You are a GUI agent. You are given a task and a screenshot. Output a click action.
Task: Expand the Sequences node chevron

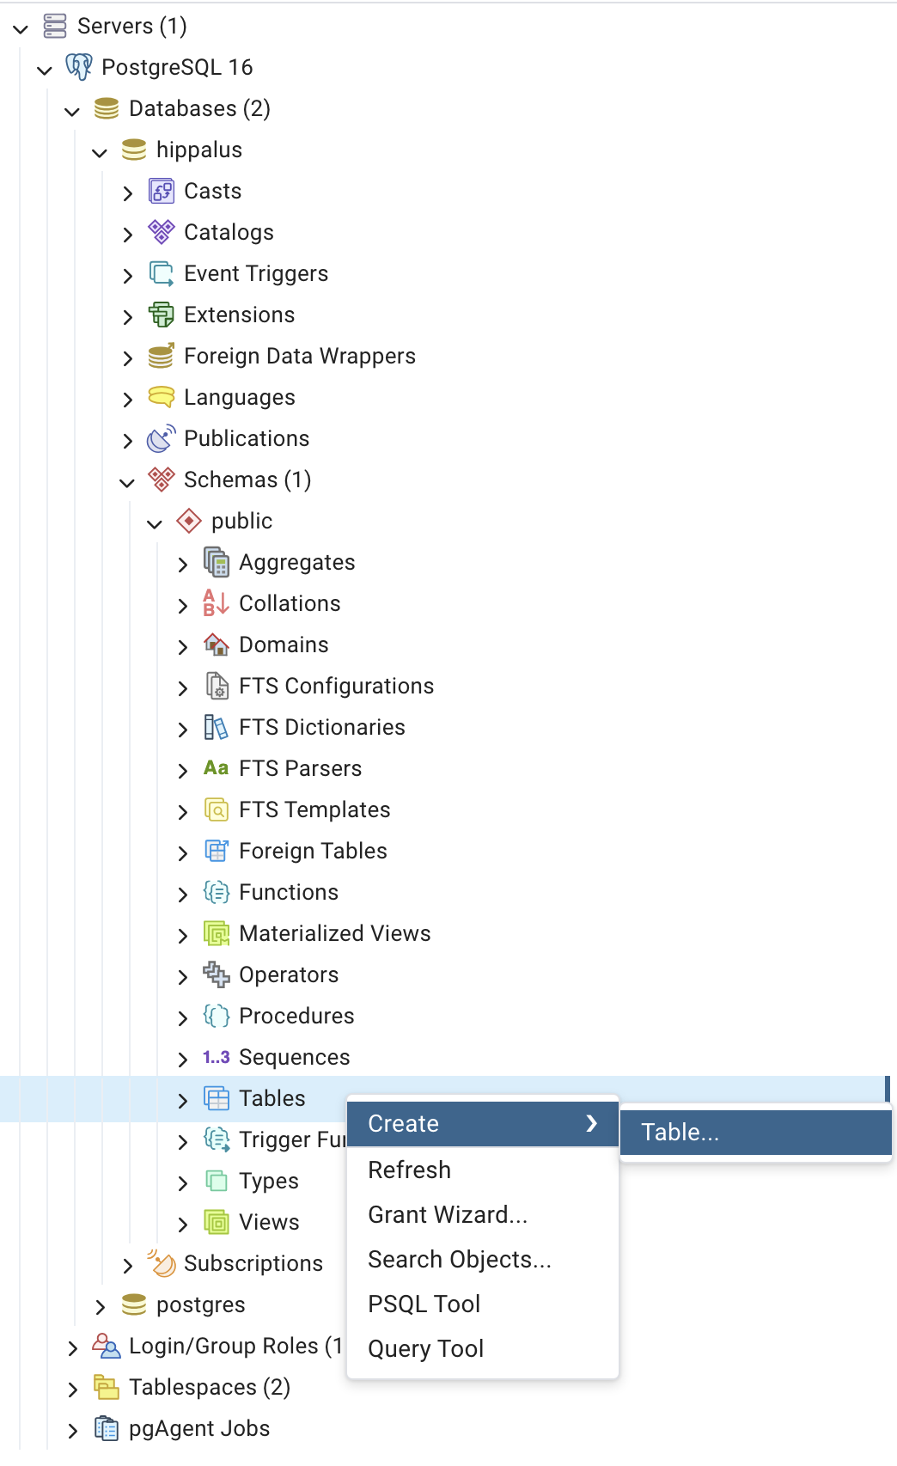pos(182,1060)
